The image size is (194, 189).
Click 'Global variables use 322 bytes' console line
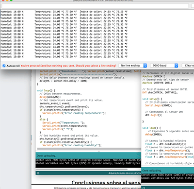coord(167,178)
